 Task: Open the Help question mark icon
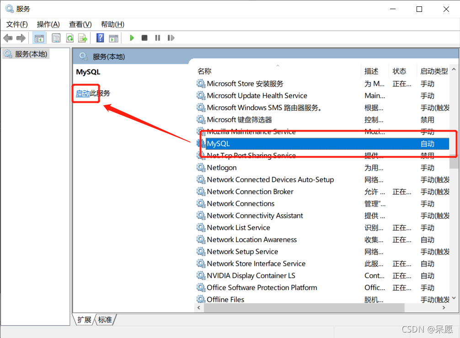[100, 38]
